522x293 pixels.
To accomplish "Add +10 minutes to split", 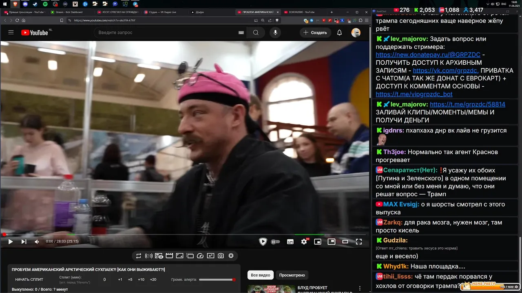I will [141, 280].
